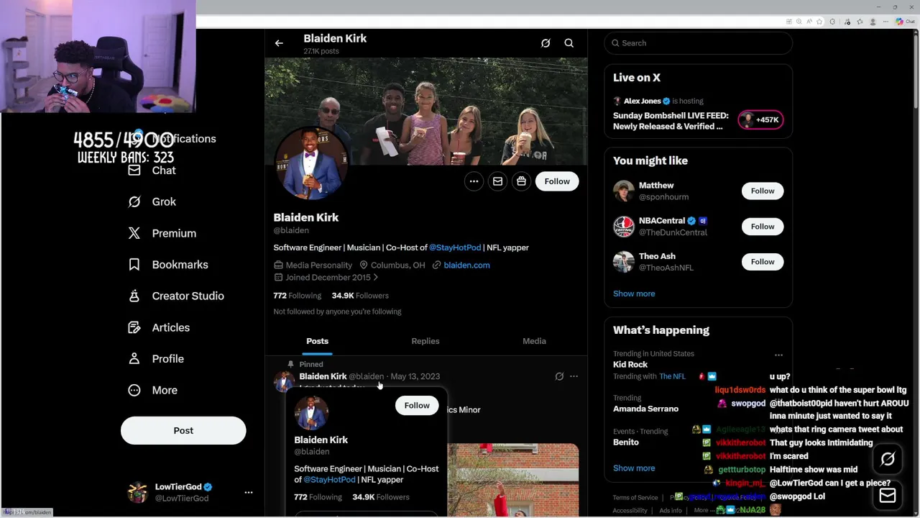Open NBACentral's avatar in suggestions

[624, 227]
